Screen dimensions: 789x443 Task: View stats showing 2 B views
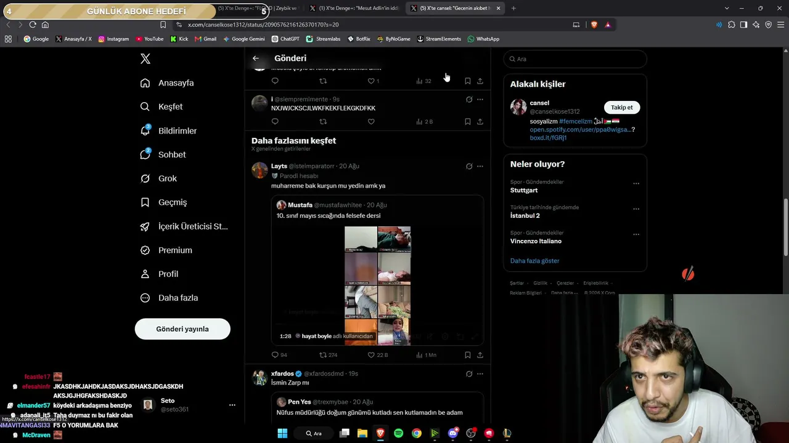coord(425,122)
